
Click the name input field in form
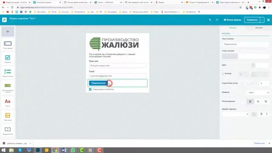pyautogui.click(x=117, y=65)
